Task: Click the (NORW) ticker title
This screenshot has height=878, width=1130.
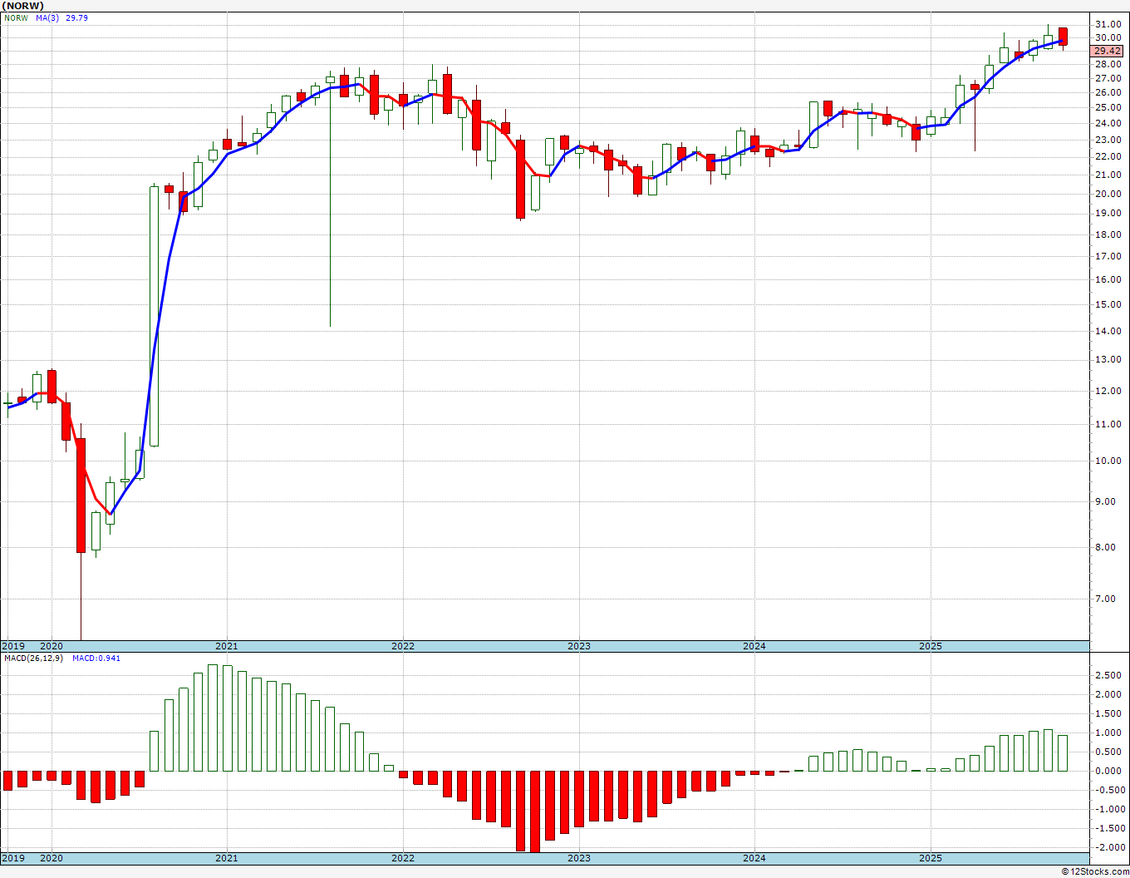Action: [22, 6]
